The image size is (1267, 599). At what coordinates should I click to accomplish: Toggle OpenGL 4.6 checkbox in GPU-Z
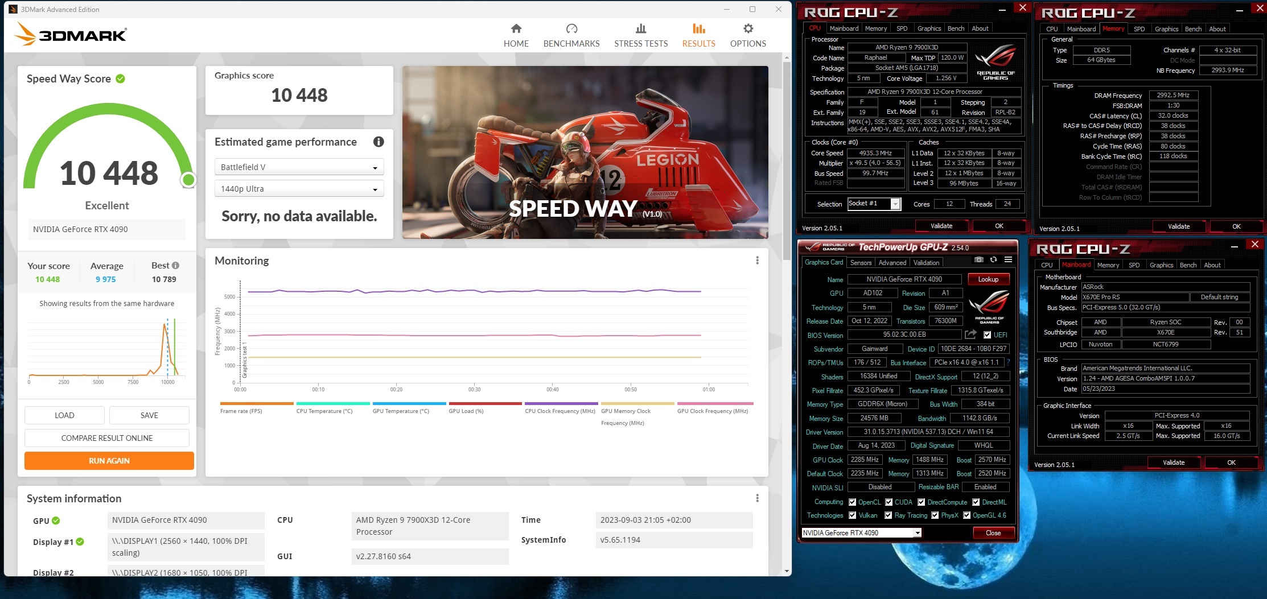pos(966,515)
